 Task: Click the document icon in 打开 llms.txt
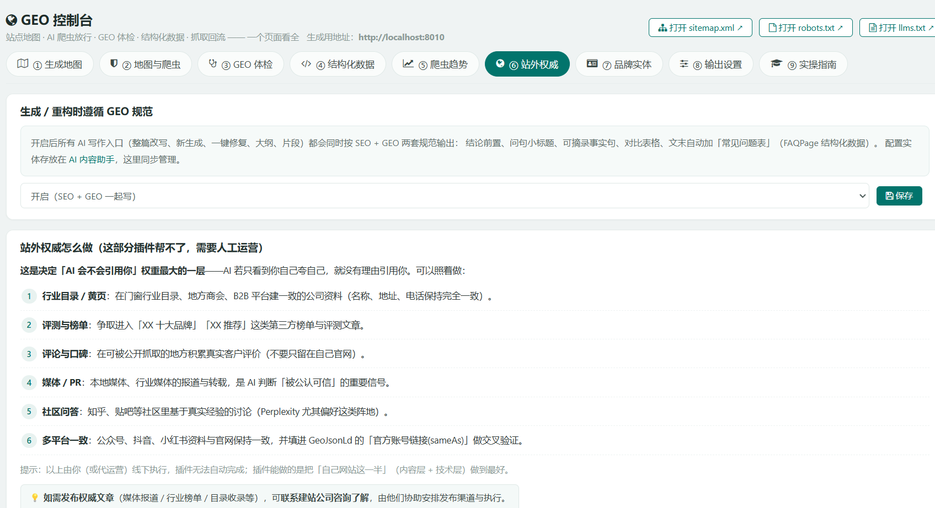pyautogui.click(x=873, y=28)
